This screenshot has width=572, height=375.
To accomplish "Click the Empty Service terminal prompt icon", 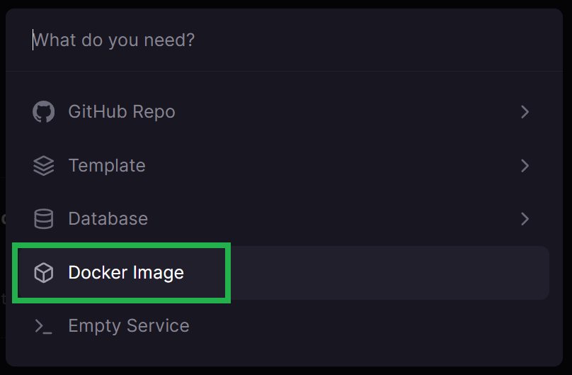I will point(43,326).
